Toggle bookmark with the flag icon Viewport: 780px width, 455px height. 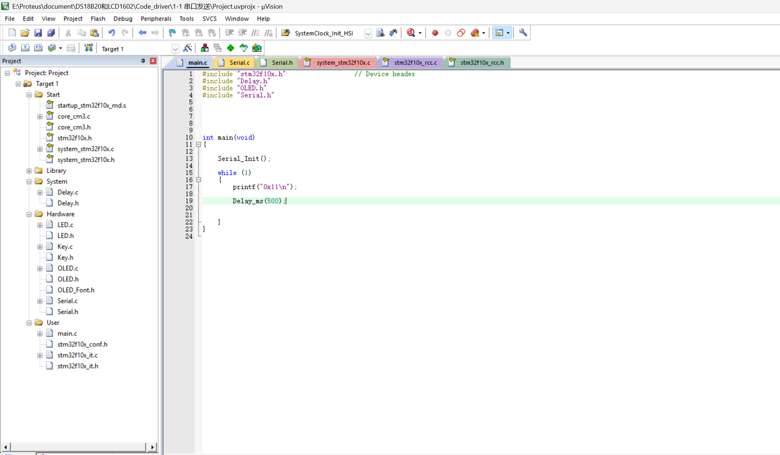[x=172, y=33]
